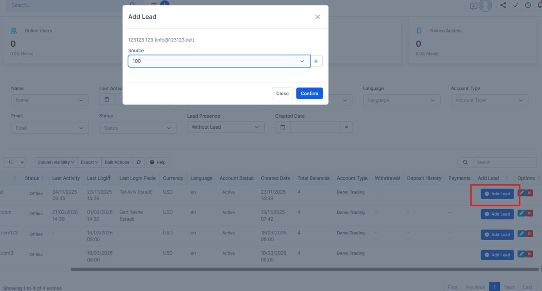The image size is (542, 291).
Task: Click the plus icon beside Source dropdown
Action: 316,61
